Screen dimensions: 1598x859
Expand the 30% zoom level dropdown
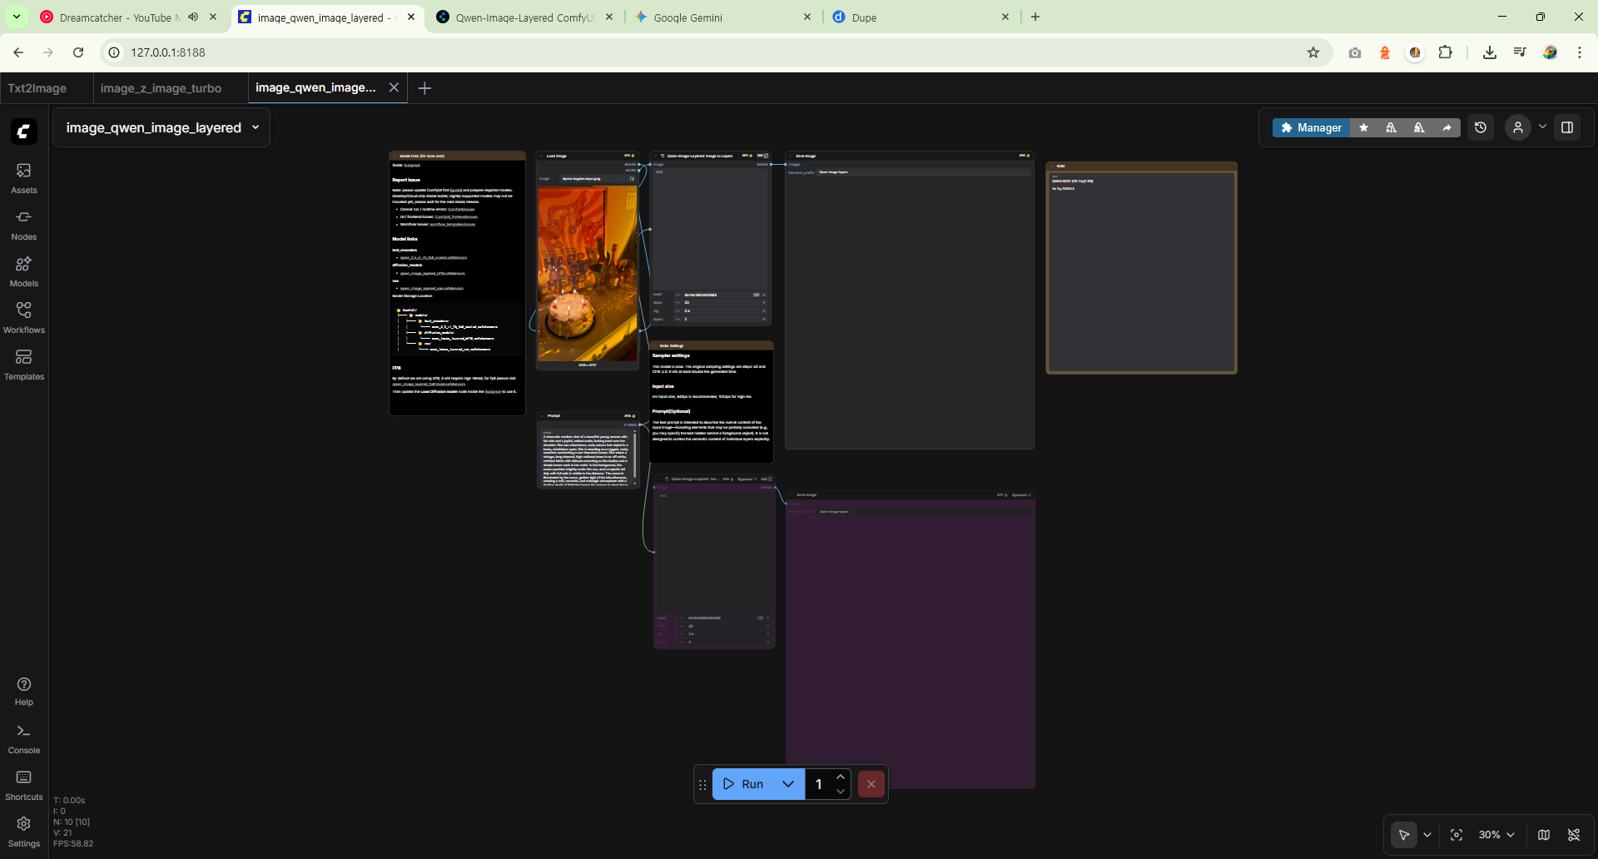(1496, 835)
